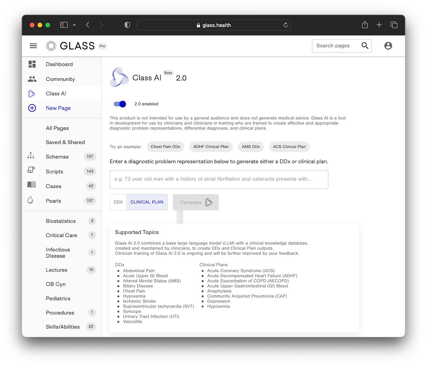Image resolution: width=427 pixels, height=366 pixels.
Task: Click the Scripts scroll icon
Action: pos(31,170)
